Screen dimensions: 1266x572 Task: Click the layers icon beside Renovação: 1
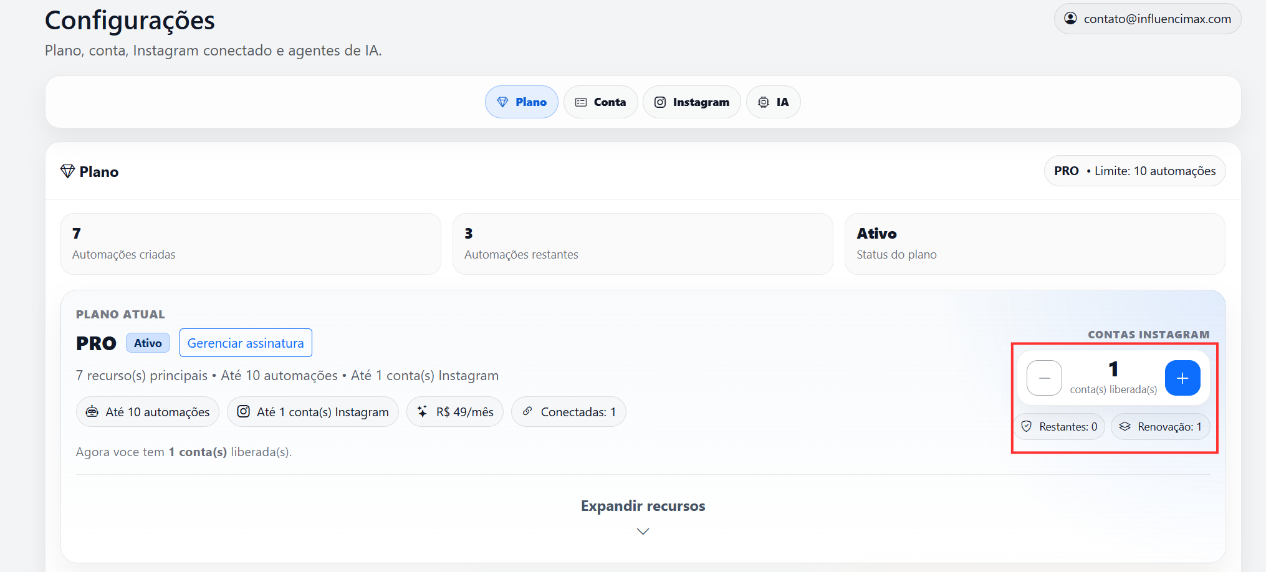point(1125,426)
